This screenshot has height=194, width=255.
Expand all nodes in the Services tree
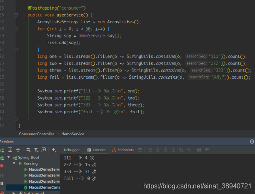click(10, 149)
